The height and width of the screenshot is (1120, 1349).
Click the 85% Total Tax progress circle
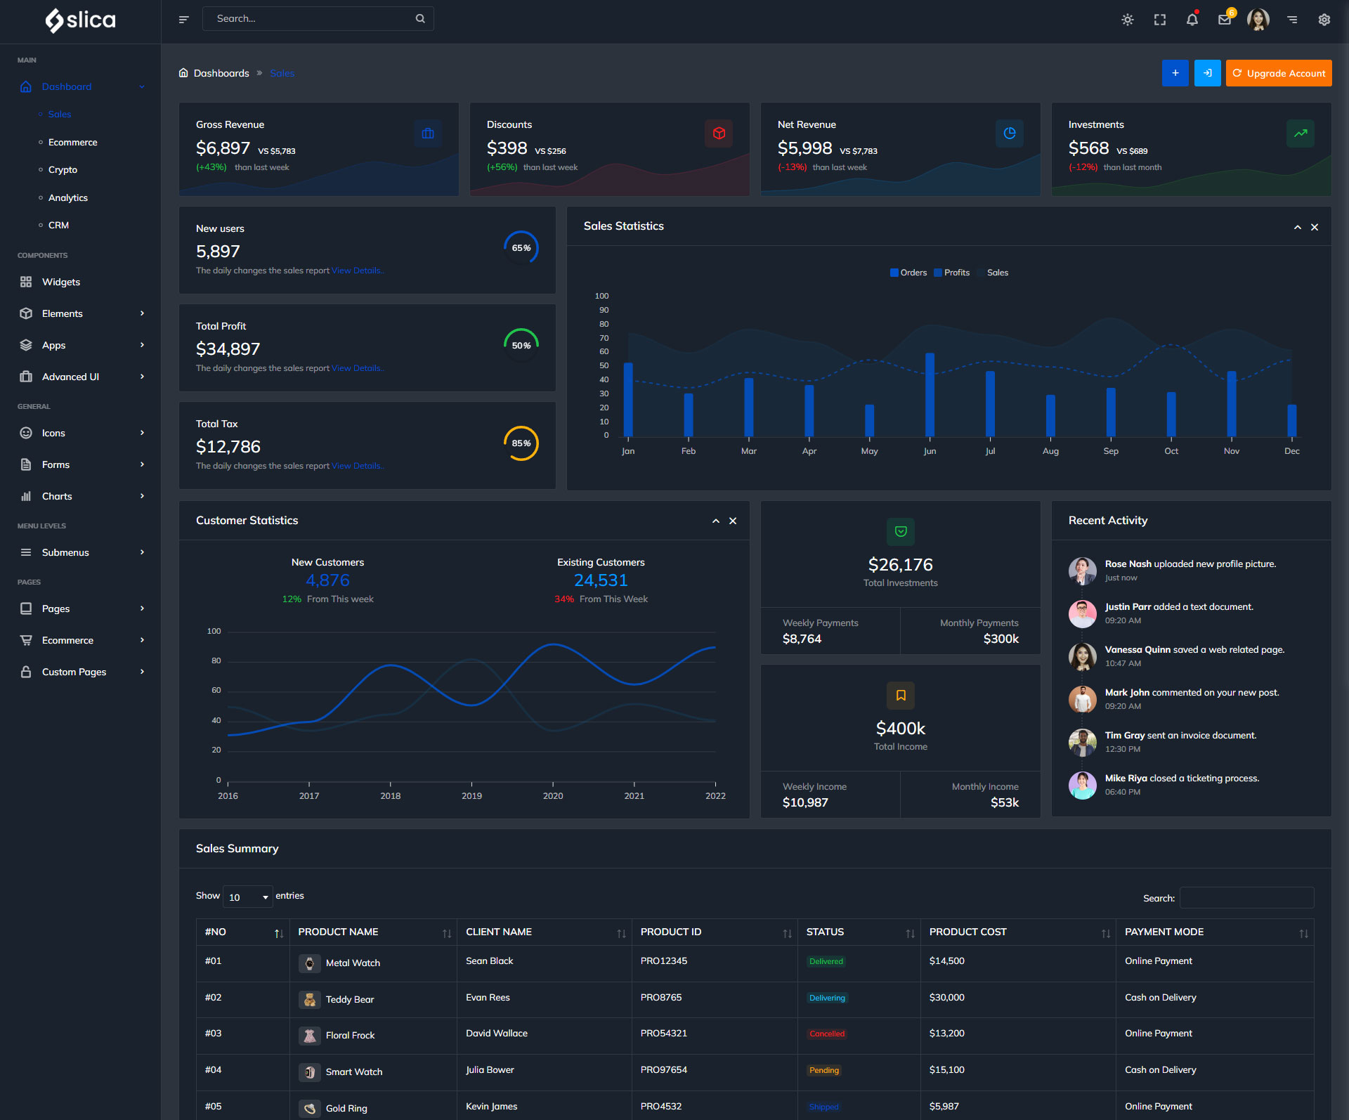click(x=521, y=443)
